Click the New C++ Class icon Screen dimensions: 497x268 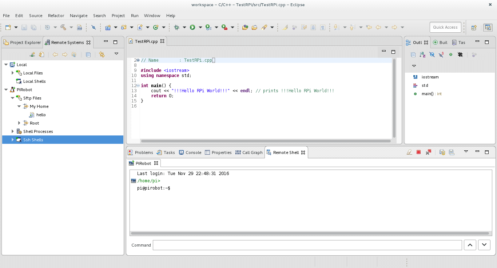click(156, 27)
